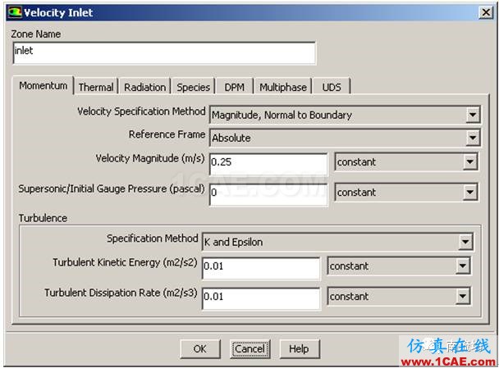Click the Velocity Magnitude value field
499x368 pixels.
coord(268,164)
